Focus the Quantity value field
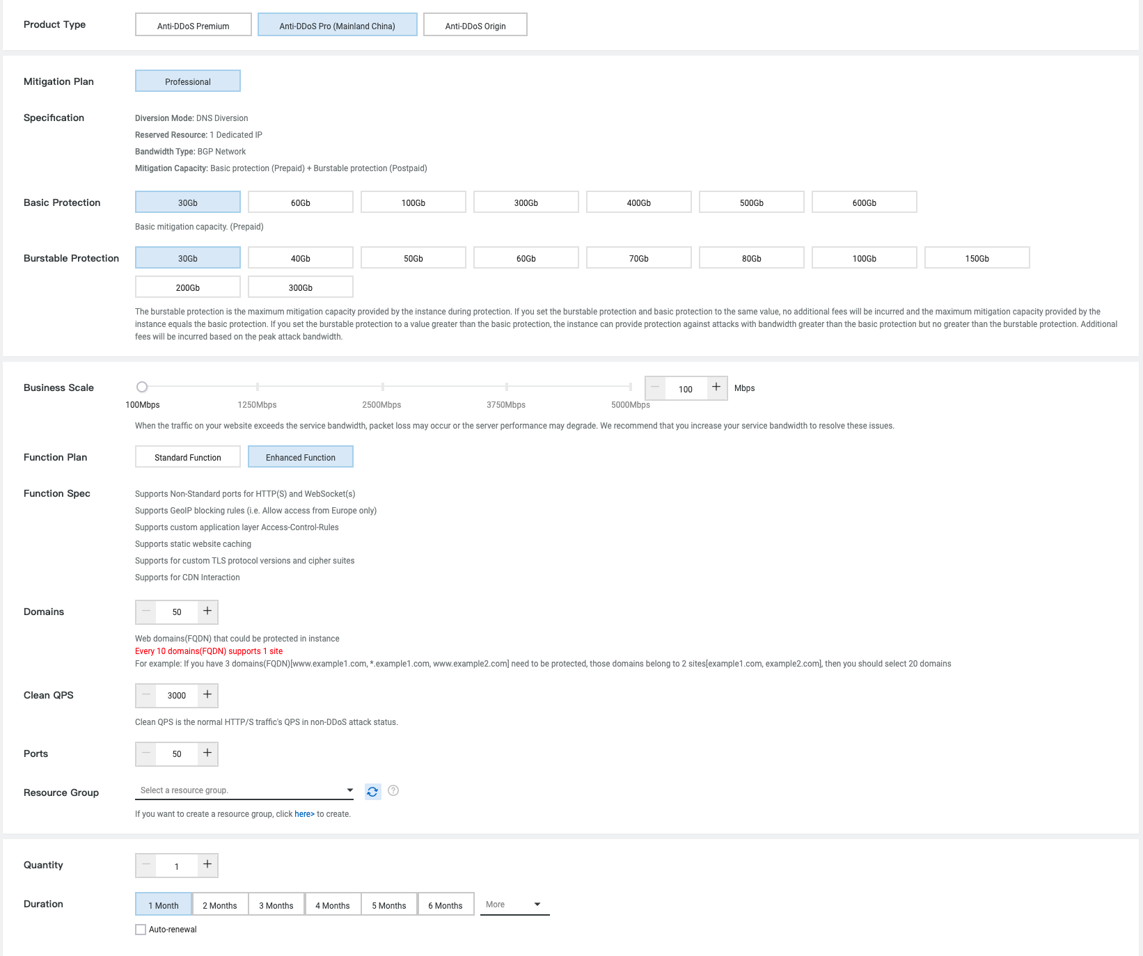 177,866
